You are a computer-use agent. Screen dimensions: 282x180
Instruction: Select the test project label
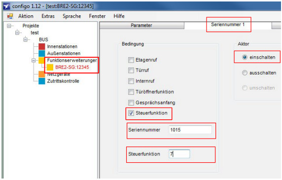tap(35, 33)
